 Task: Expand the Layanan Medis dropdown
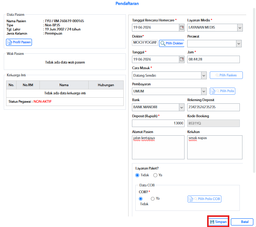pos(240,27)
